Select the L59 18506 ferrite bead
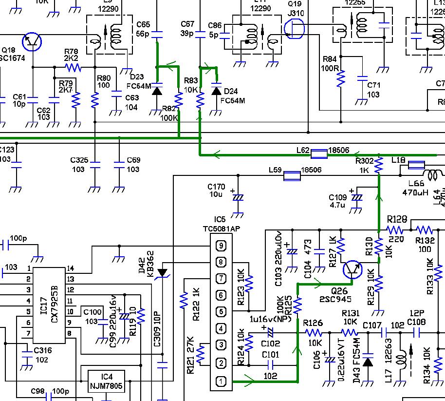This screenshot has height=401, width=445. (292, 176)
